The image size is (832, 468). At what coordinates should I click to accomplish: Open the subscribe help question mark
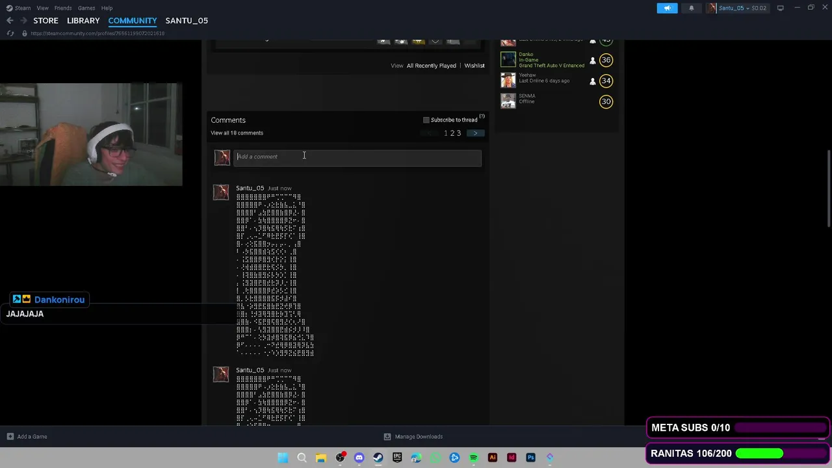pos(482,117)
